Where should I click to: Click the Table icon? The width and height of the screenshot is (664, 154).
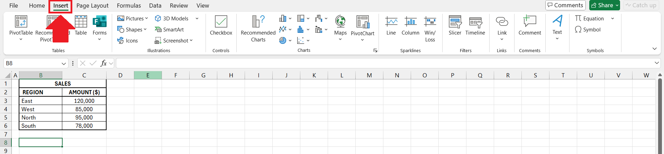point(81,26)
